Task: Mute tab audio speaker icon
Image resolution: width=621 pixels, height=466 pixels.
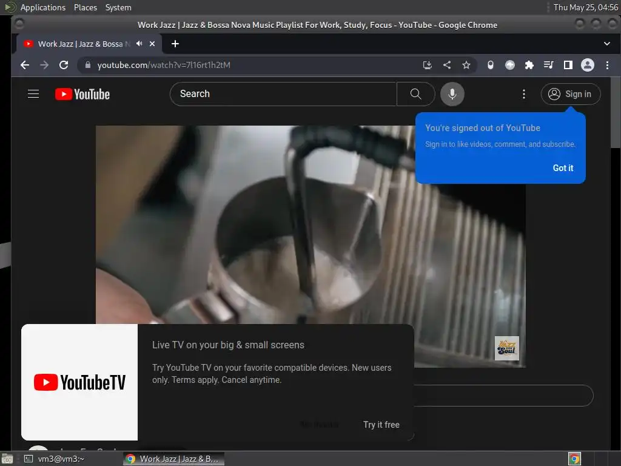Action: [x=139, y=44]
